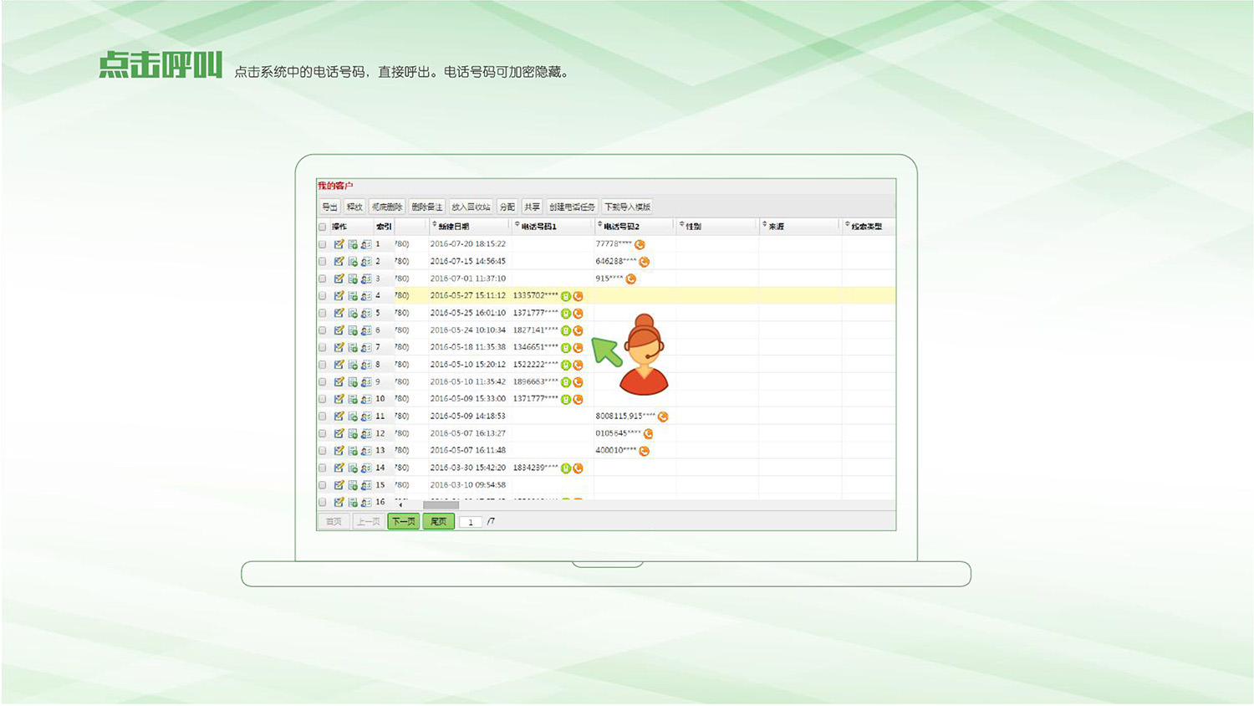The image size is (1254, 706).
Task: Sort by the 来源 column header
Action: point(776,227)
